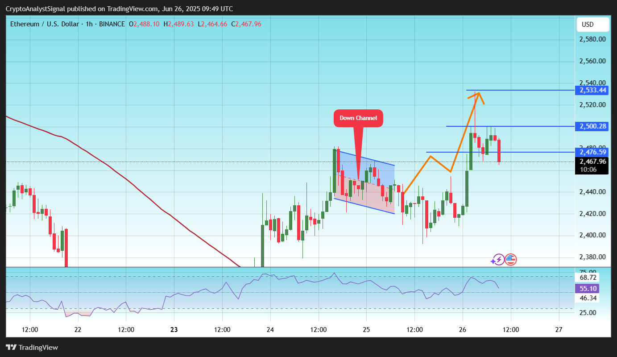Click the purple lightning event icon
The width and height of the screenshot is (617, 357).
click(498, 260)
